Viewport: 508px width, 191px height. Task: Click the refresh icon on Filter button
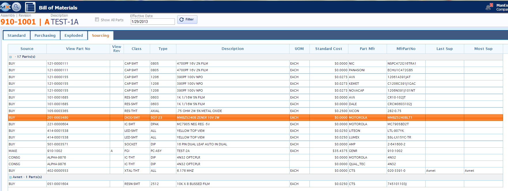pyautogui.click(x=182, y=20)
